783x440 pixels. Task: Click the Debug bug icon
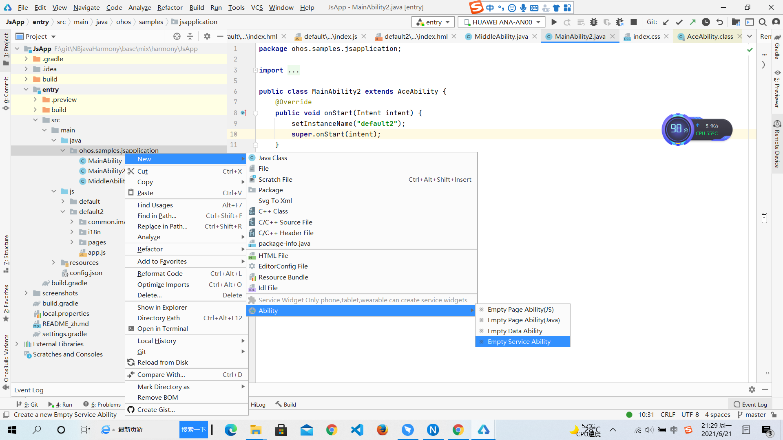594,22
